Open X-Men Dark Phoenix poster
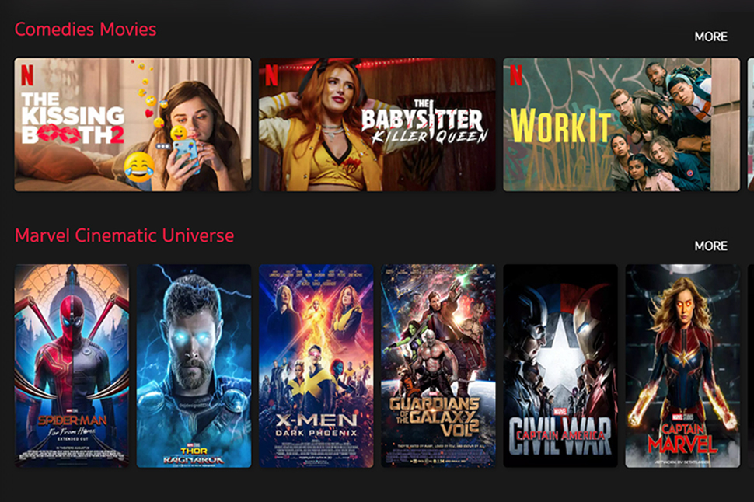 point(316,366)
